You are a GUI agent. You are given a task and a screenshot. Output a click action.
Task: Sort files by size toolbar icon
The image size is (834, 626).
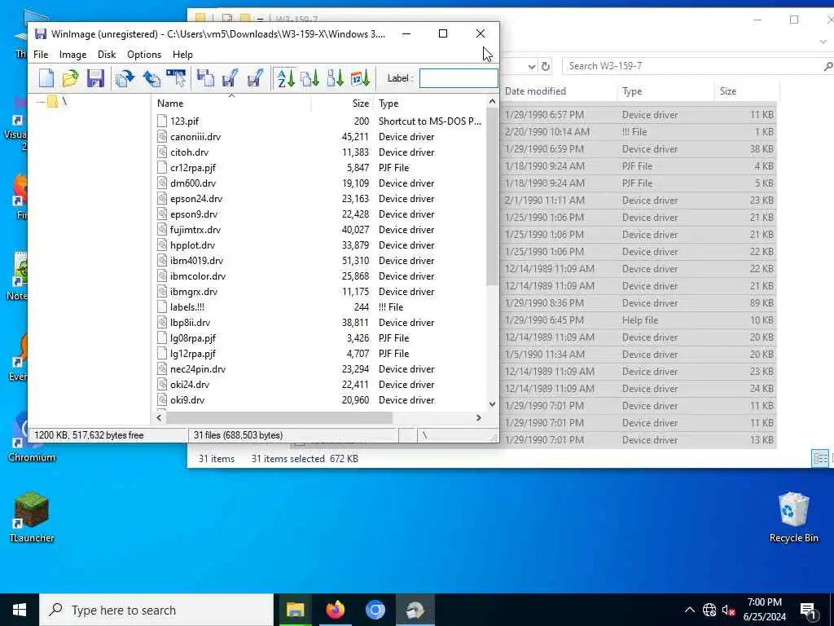click(335, 78)
